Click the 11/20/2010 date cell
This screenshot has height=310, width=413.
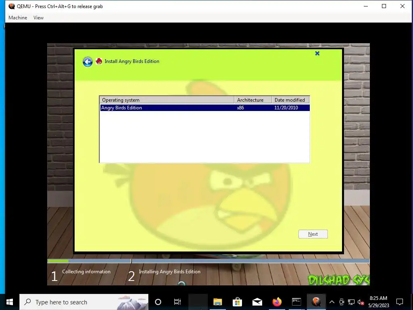[x=286, y=107]
